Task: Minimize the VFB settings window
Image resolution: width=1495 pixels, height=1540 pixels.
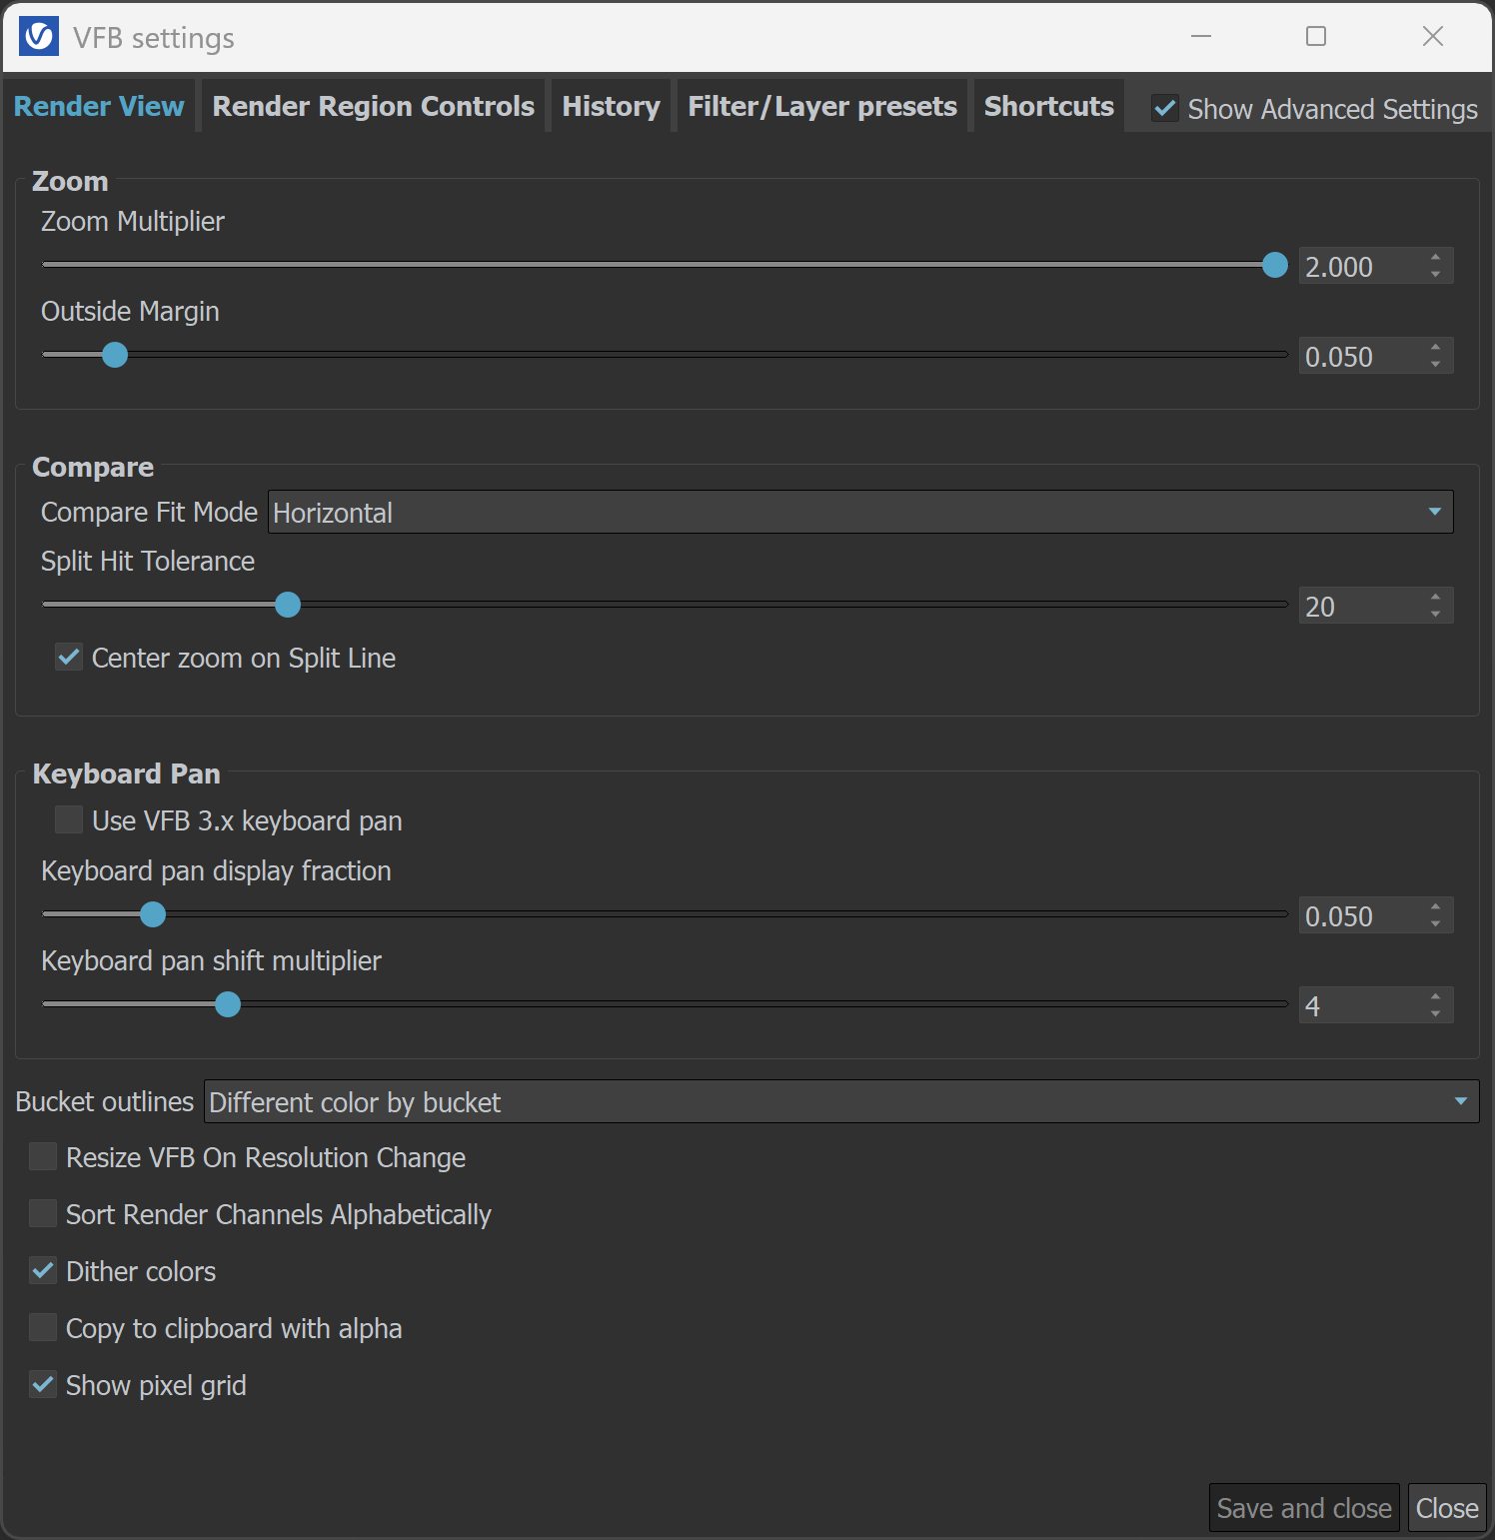Action: 1201,36
